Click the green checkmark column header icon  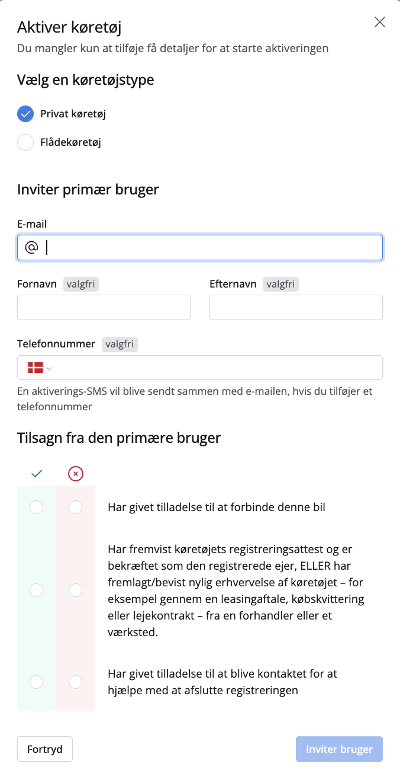pyautogui.click(x=37, y=474)
